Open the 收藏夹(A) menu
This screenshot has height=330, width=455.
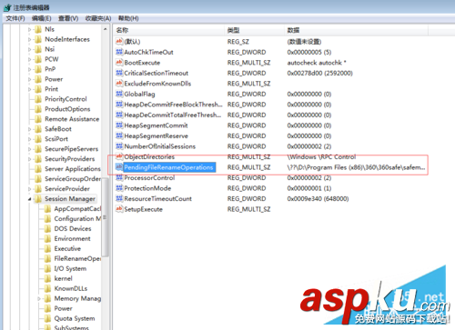98,18
